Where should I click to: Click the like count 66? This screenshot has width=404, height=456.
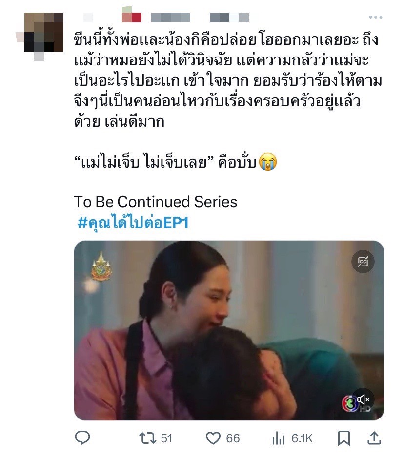233,438
